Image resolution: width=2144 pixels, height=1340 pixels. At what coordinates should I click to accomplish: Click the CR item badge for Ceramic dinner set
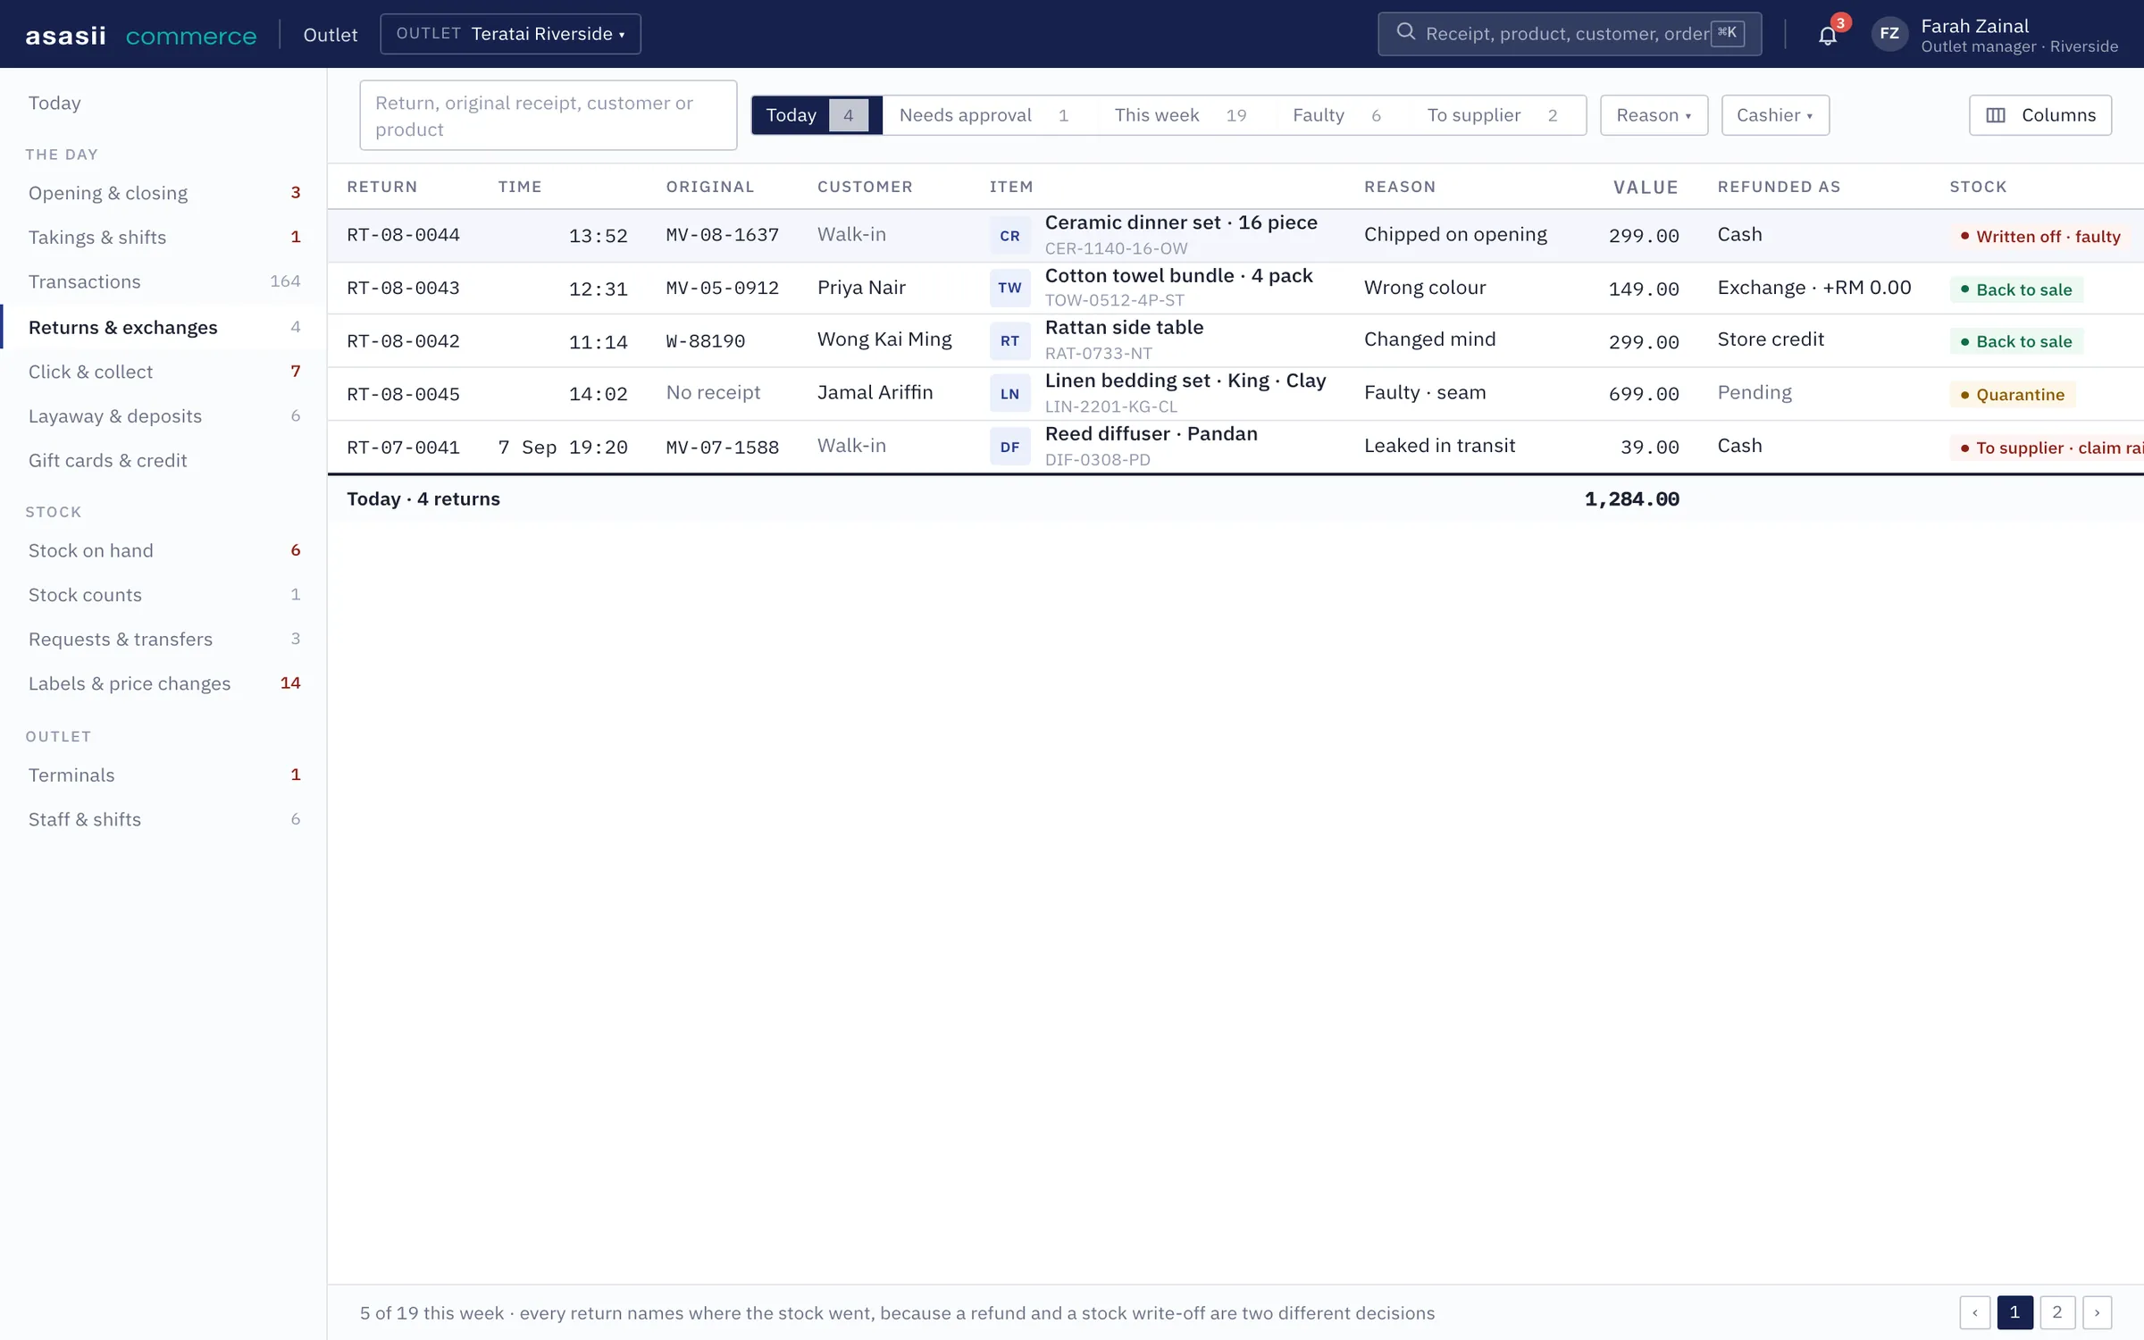tap(1009, 236)
